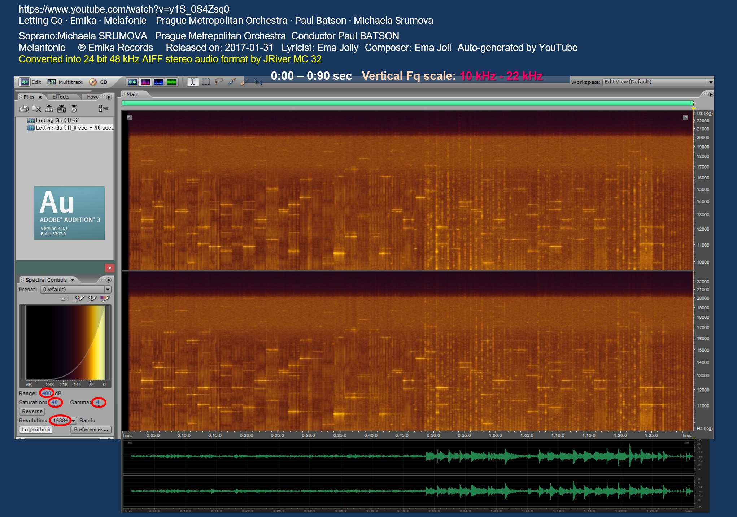Click the reset spectral curve icon
This screenshot has height=517, width=737.
coord(64,299)
